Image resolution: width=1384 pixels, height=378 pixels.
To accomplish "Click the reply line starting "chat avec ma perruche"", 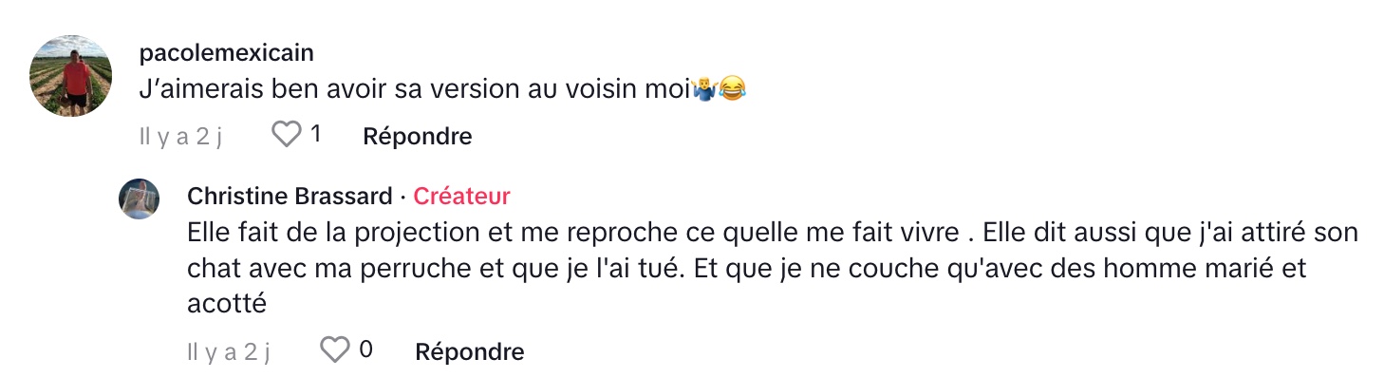I will [747, 268].
